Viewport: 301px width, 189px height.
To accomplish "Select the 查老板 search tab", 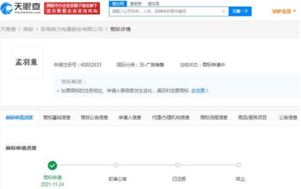I will [136, 4].
